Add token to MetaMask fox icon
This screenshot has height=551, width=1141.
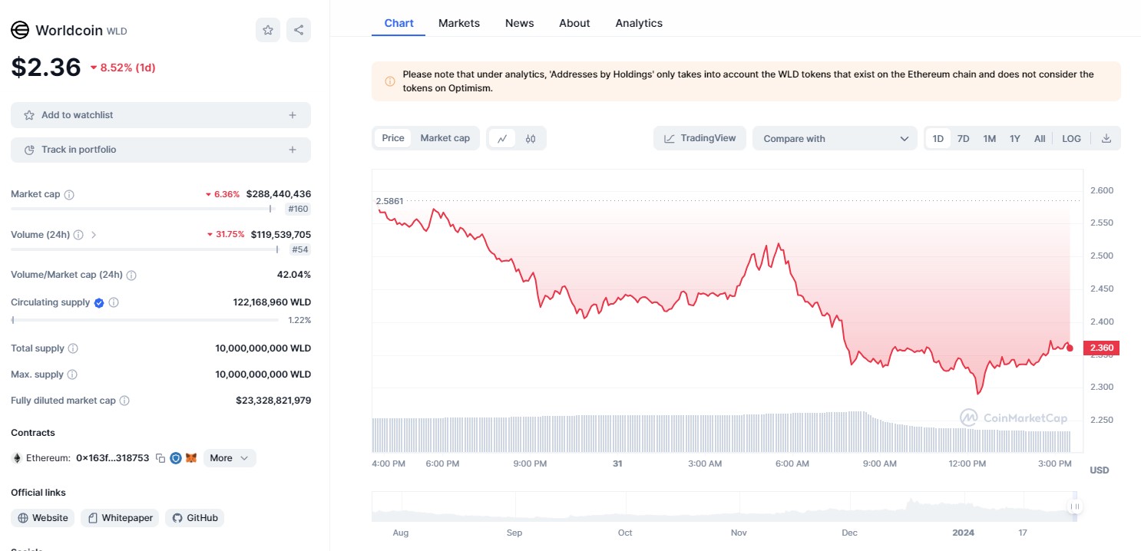(191, 458)
